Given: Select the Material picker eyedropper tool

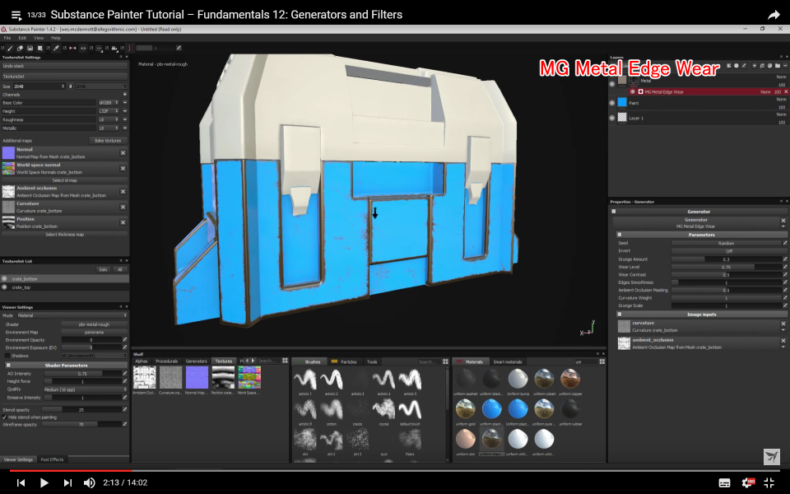Looking at the screenshot, I should [x=56, y=48].
